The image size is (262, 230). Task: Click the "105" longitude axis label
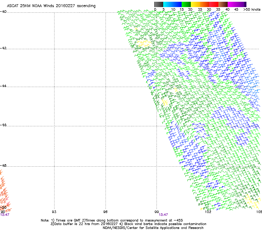(x=259, y=212)
